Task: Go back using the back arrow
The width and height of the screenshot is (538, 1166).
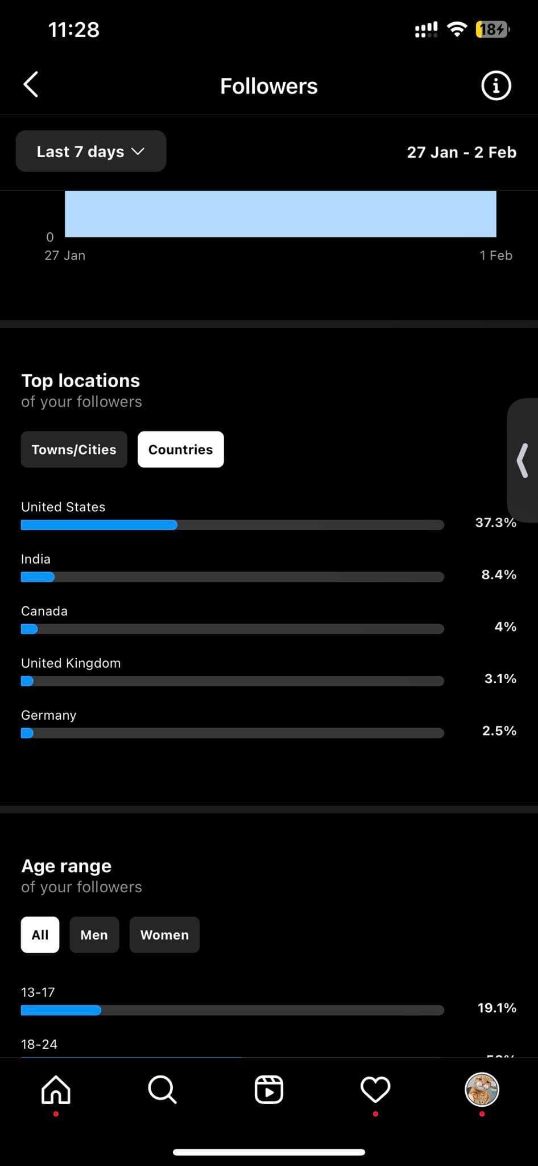Action: (31, 85)
